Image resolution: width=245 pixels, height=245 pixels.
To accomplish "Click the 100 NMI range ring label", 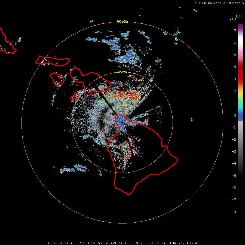I will tap(122, 22).
